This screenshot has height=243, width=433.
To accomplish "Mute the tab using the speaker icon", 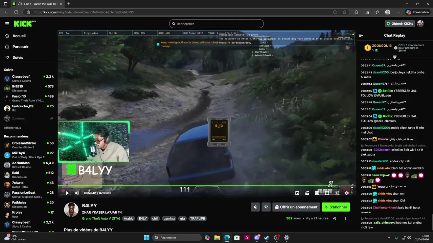I will [20, 4].
